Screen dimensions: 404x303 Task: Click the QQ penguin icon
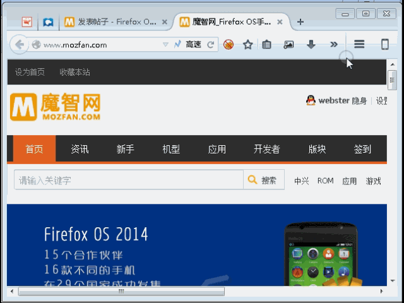click(311, 100)
